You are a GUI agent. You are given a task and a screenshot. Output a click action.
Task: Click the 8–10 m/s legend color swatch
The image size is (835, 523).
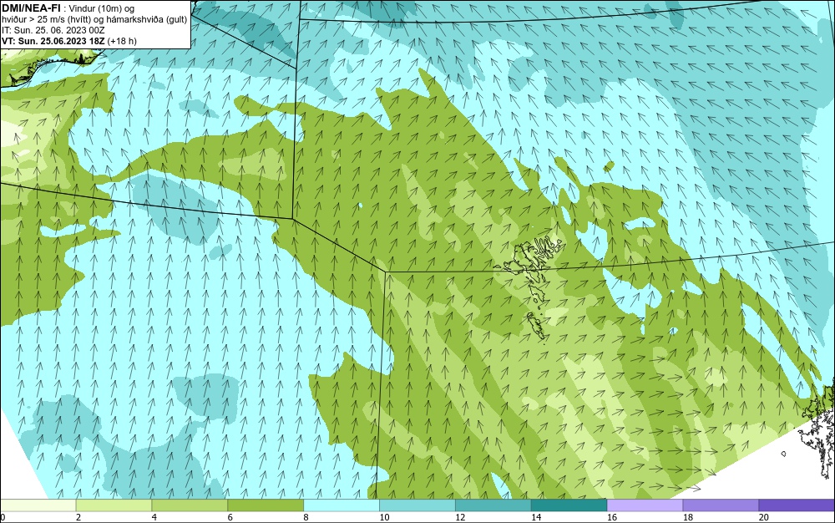(x=342, y=505)
